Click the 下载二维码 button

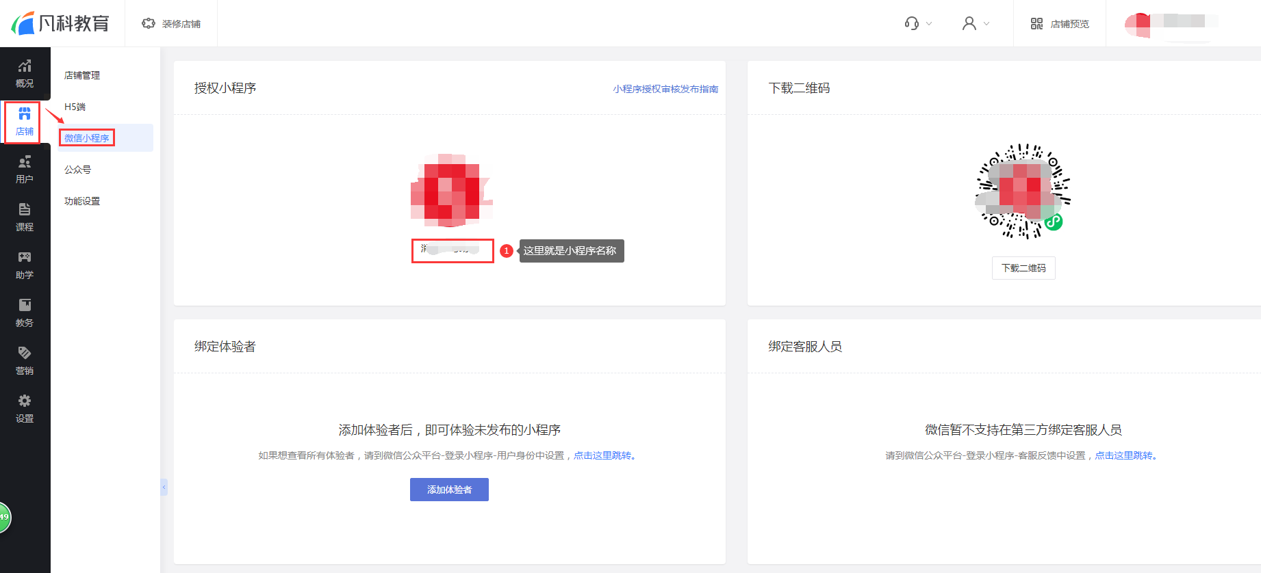1023,268
